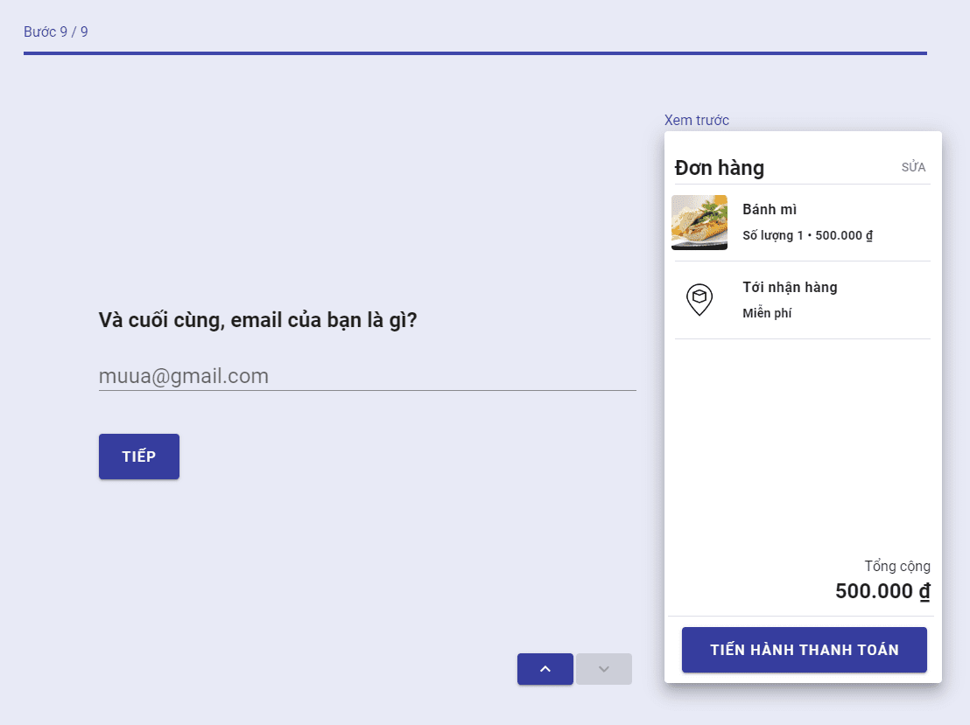The height and width of the screenshot is (725, 970).
Task: Select the Bánh mì product name
Action: (x=769, y=210)
